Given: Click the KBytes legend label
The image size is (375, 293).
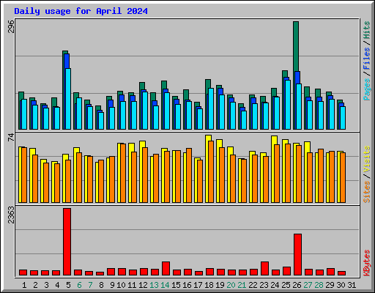Looking at the screenshot, I should (x=367, y=263).
